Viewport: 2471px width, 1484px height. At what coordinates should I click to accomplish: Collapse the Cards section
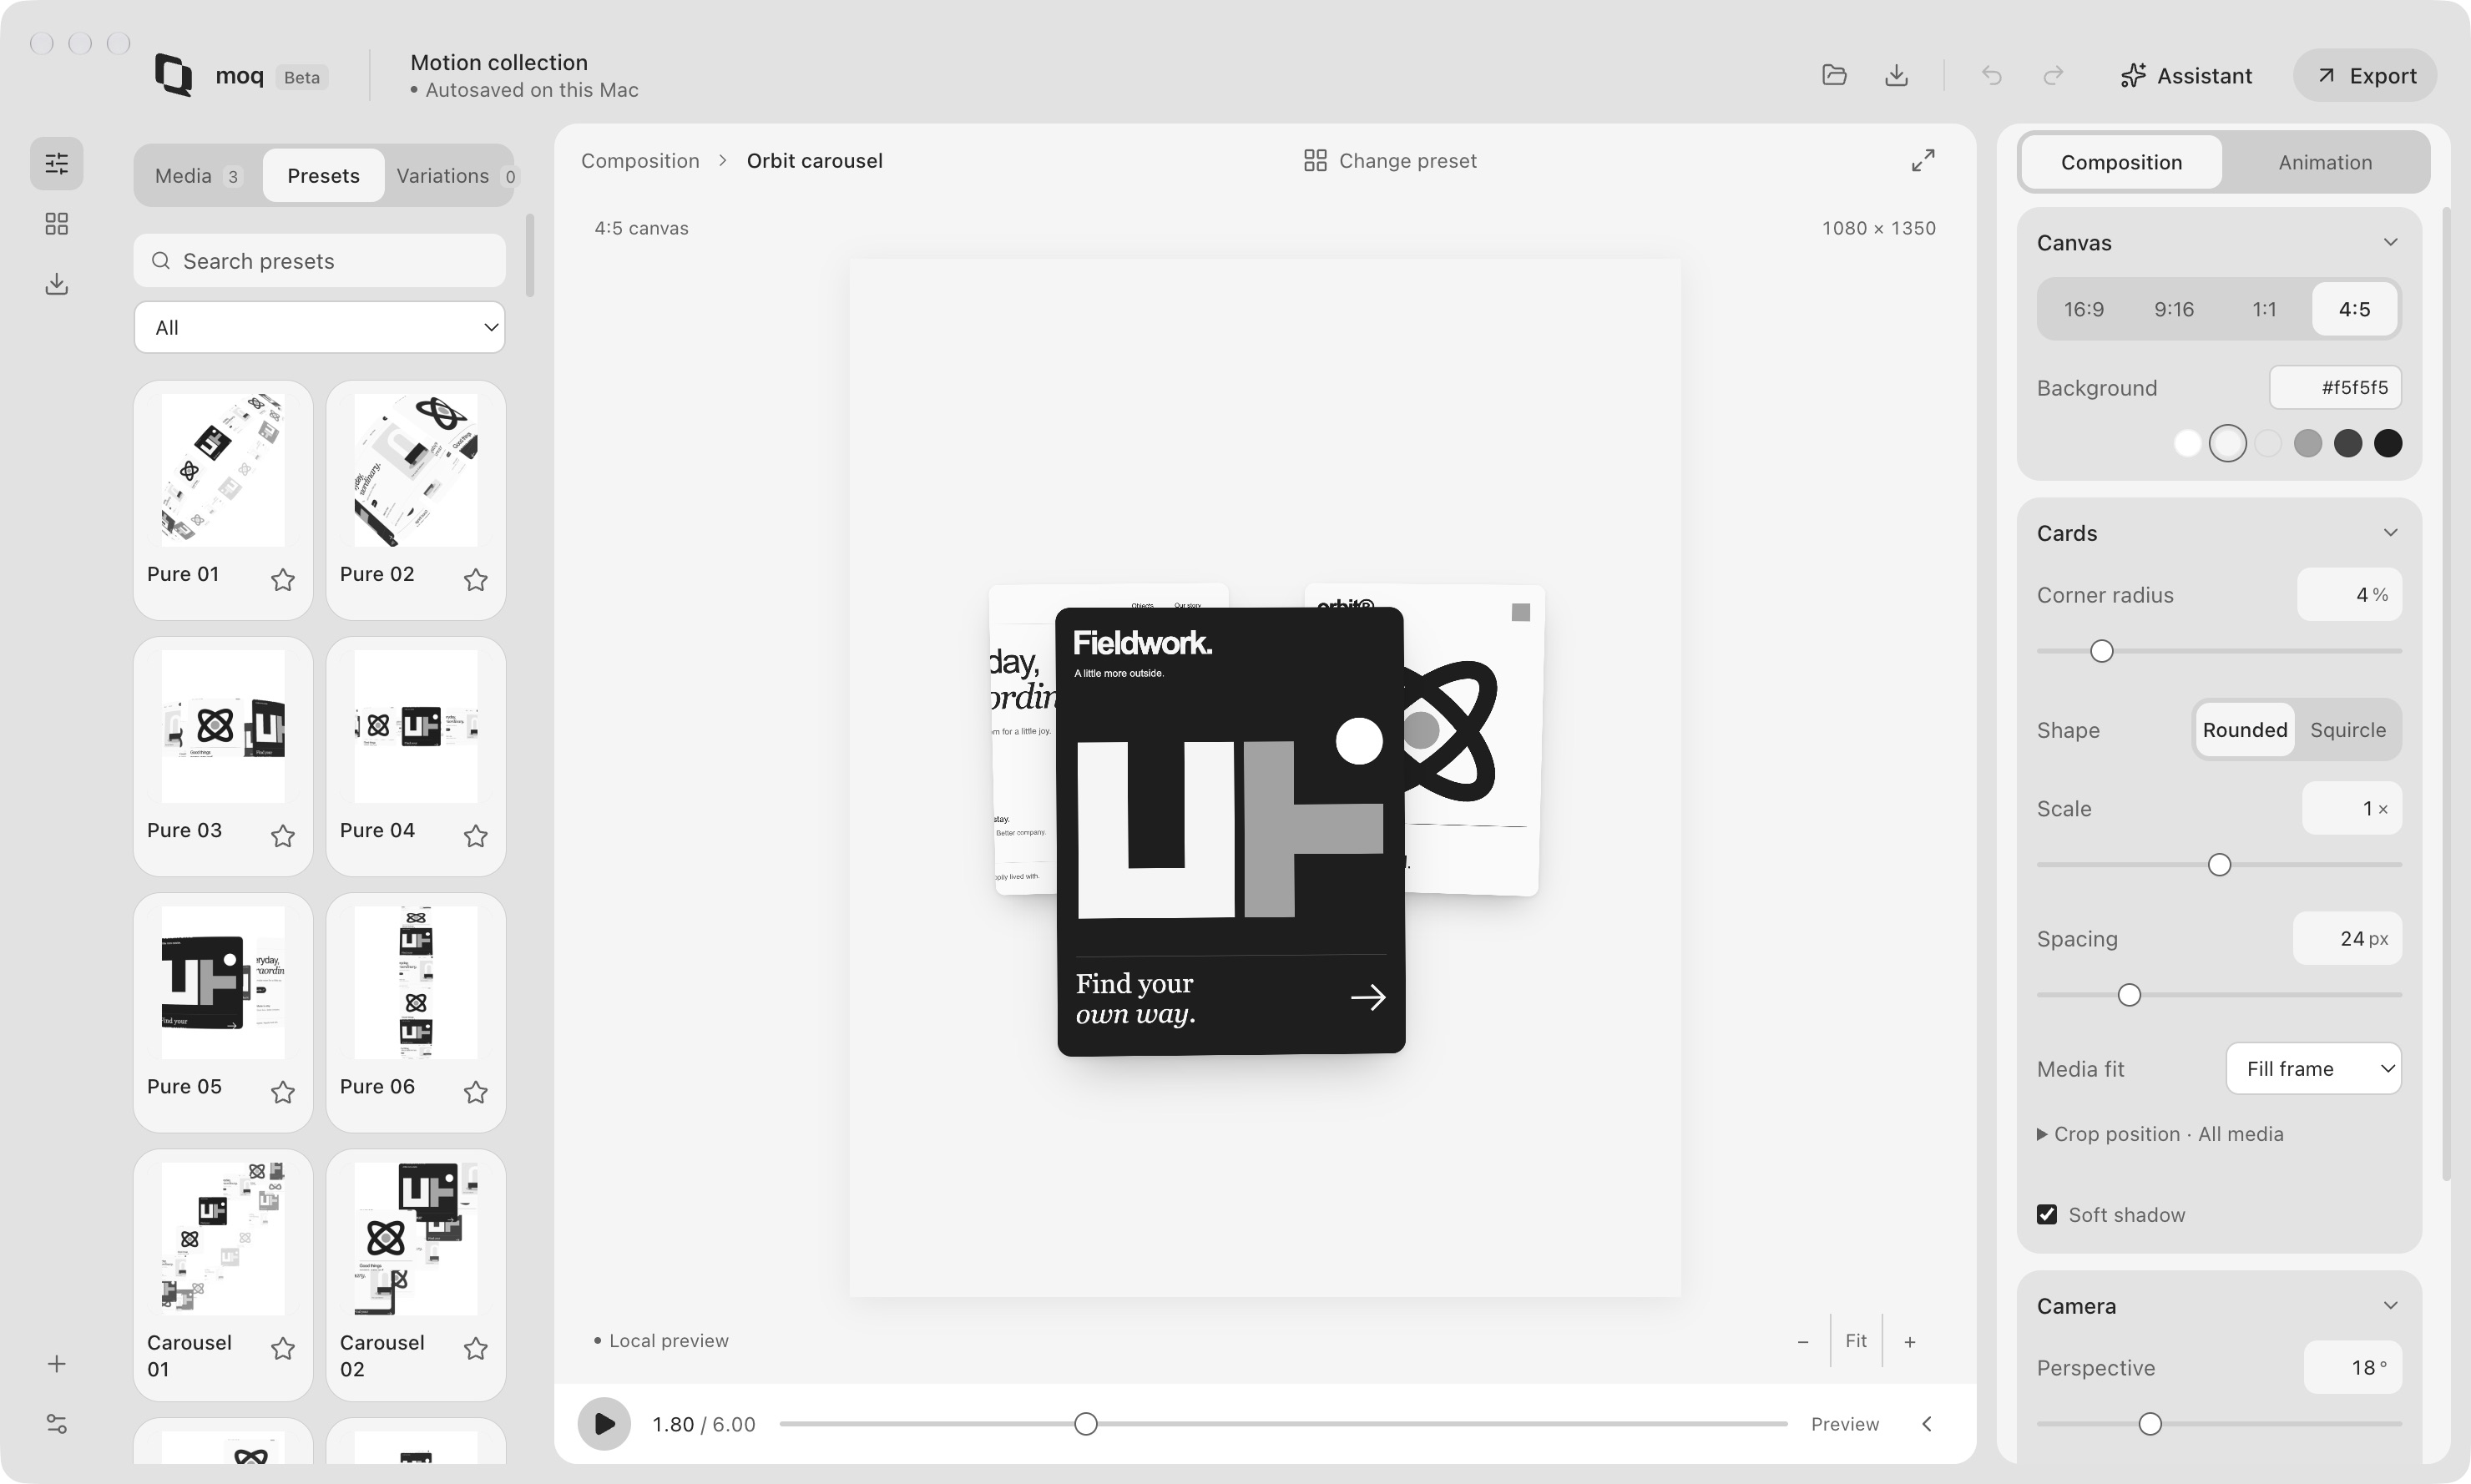[2390, 533]
